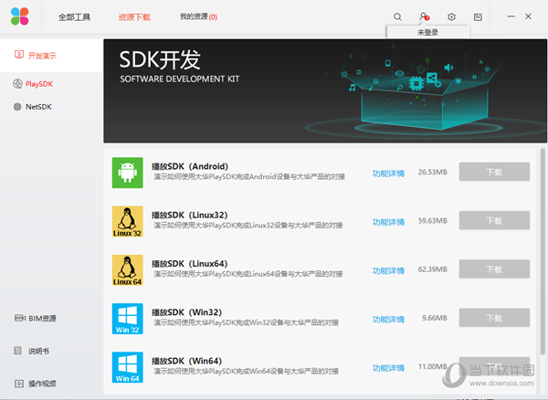Open the 我的资源 tab

click(x=197, y=16)
